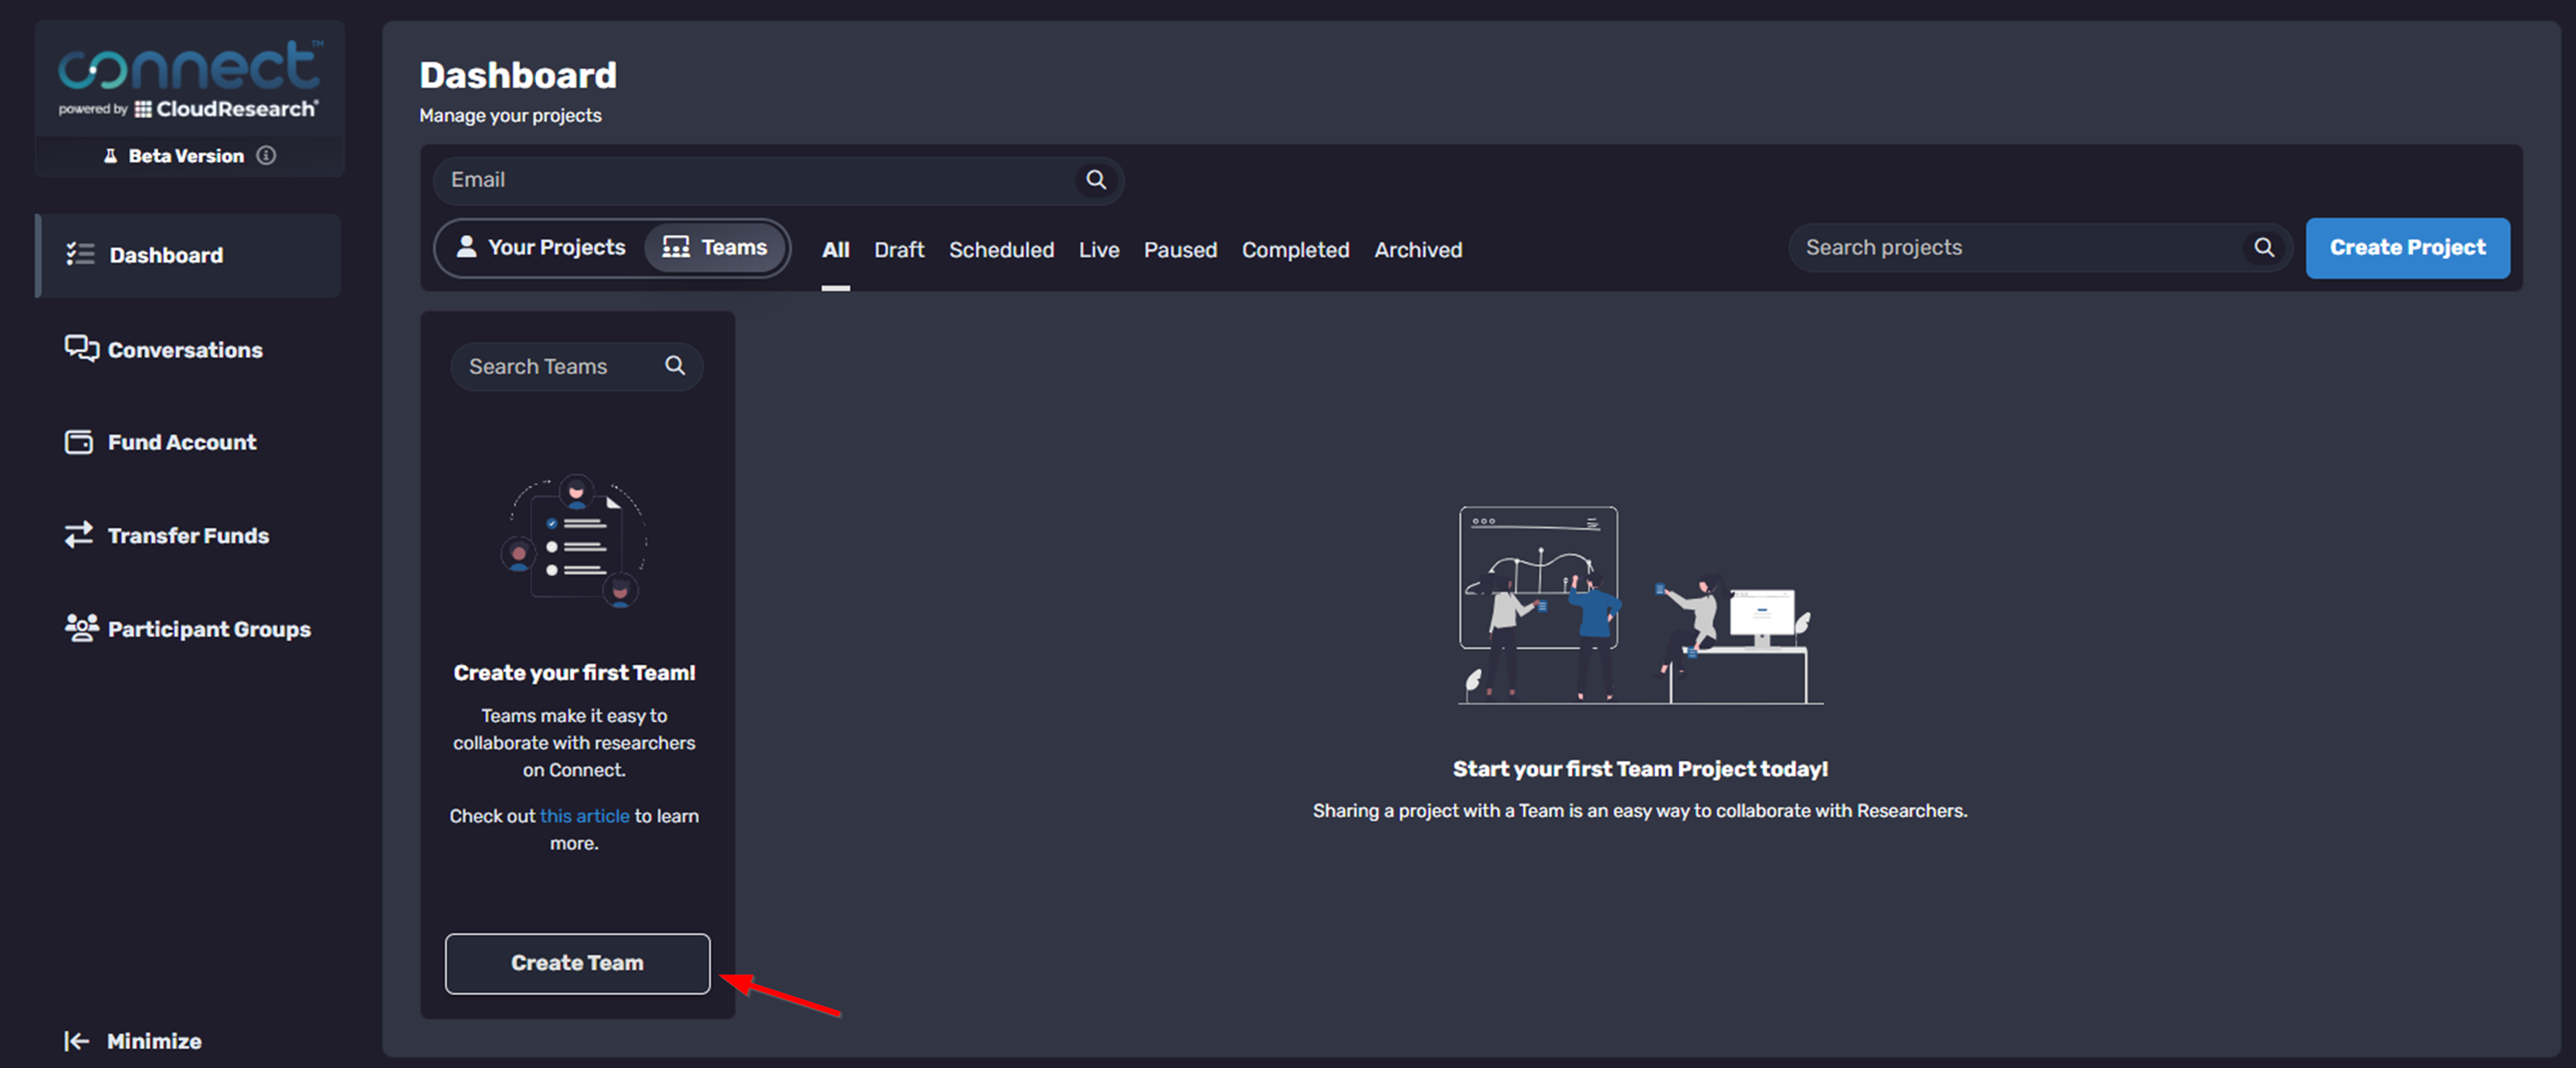Open Dashboard from the sidebar
Screen dimensions: 2576x1068
(x=188, y=254)
